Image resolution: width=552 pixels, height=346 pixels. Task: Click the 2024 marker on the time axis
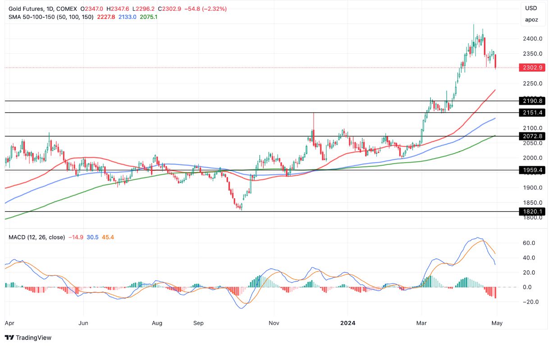pos(347,323)
